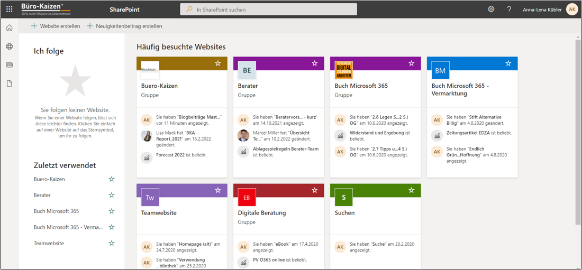Open the Suchen card title
Viewport: 582px width, 270px height.
344,213
